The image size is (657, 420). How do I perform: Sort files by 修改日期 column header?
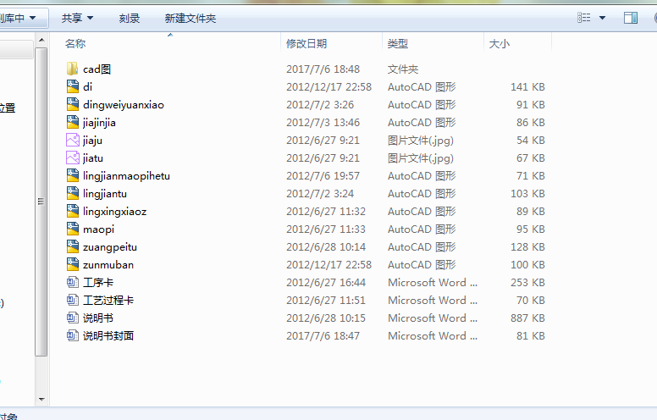tap(306, 44)
